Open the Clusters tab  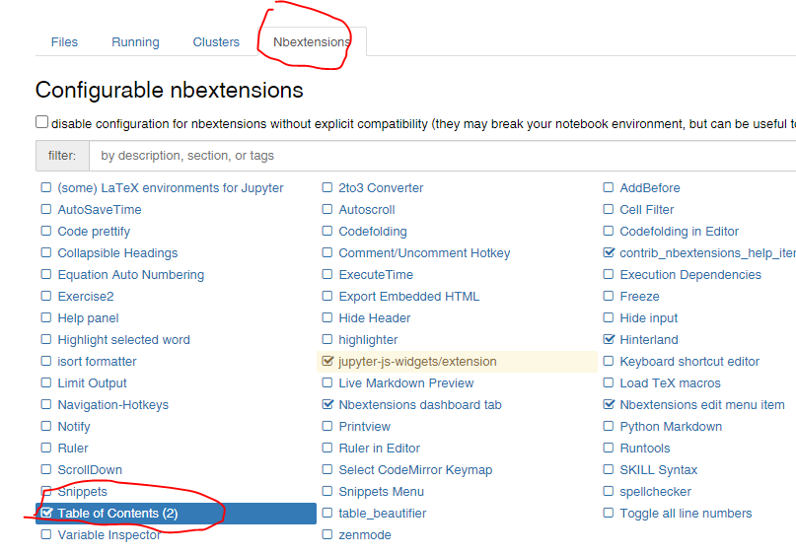coord(216,42)
